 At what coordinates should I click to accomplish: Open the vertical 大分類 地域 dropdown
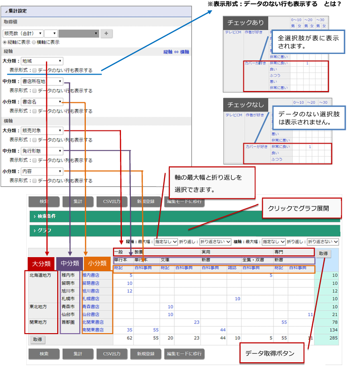coord(42,61)
